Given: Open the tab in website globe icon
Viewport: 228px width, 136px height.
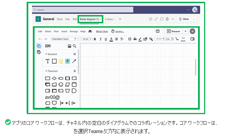Looking at the screenshot, I should pos(167,19).
